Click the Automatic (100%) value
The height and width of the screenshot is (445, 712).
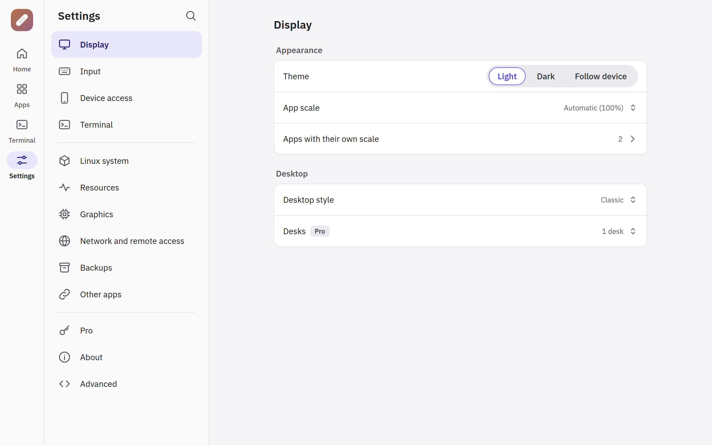tap(593, 108)
